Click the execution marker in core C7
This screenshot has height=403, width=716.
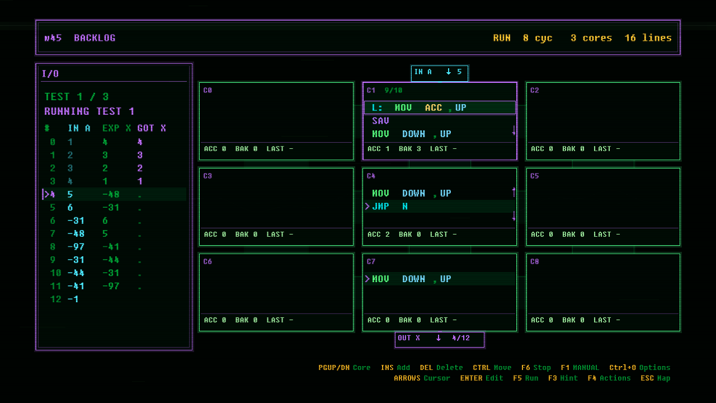[367, 279]
